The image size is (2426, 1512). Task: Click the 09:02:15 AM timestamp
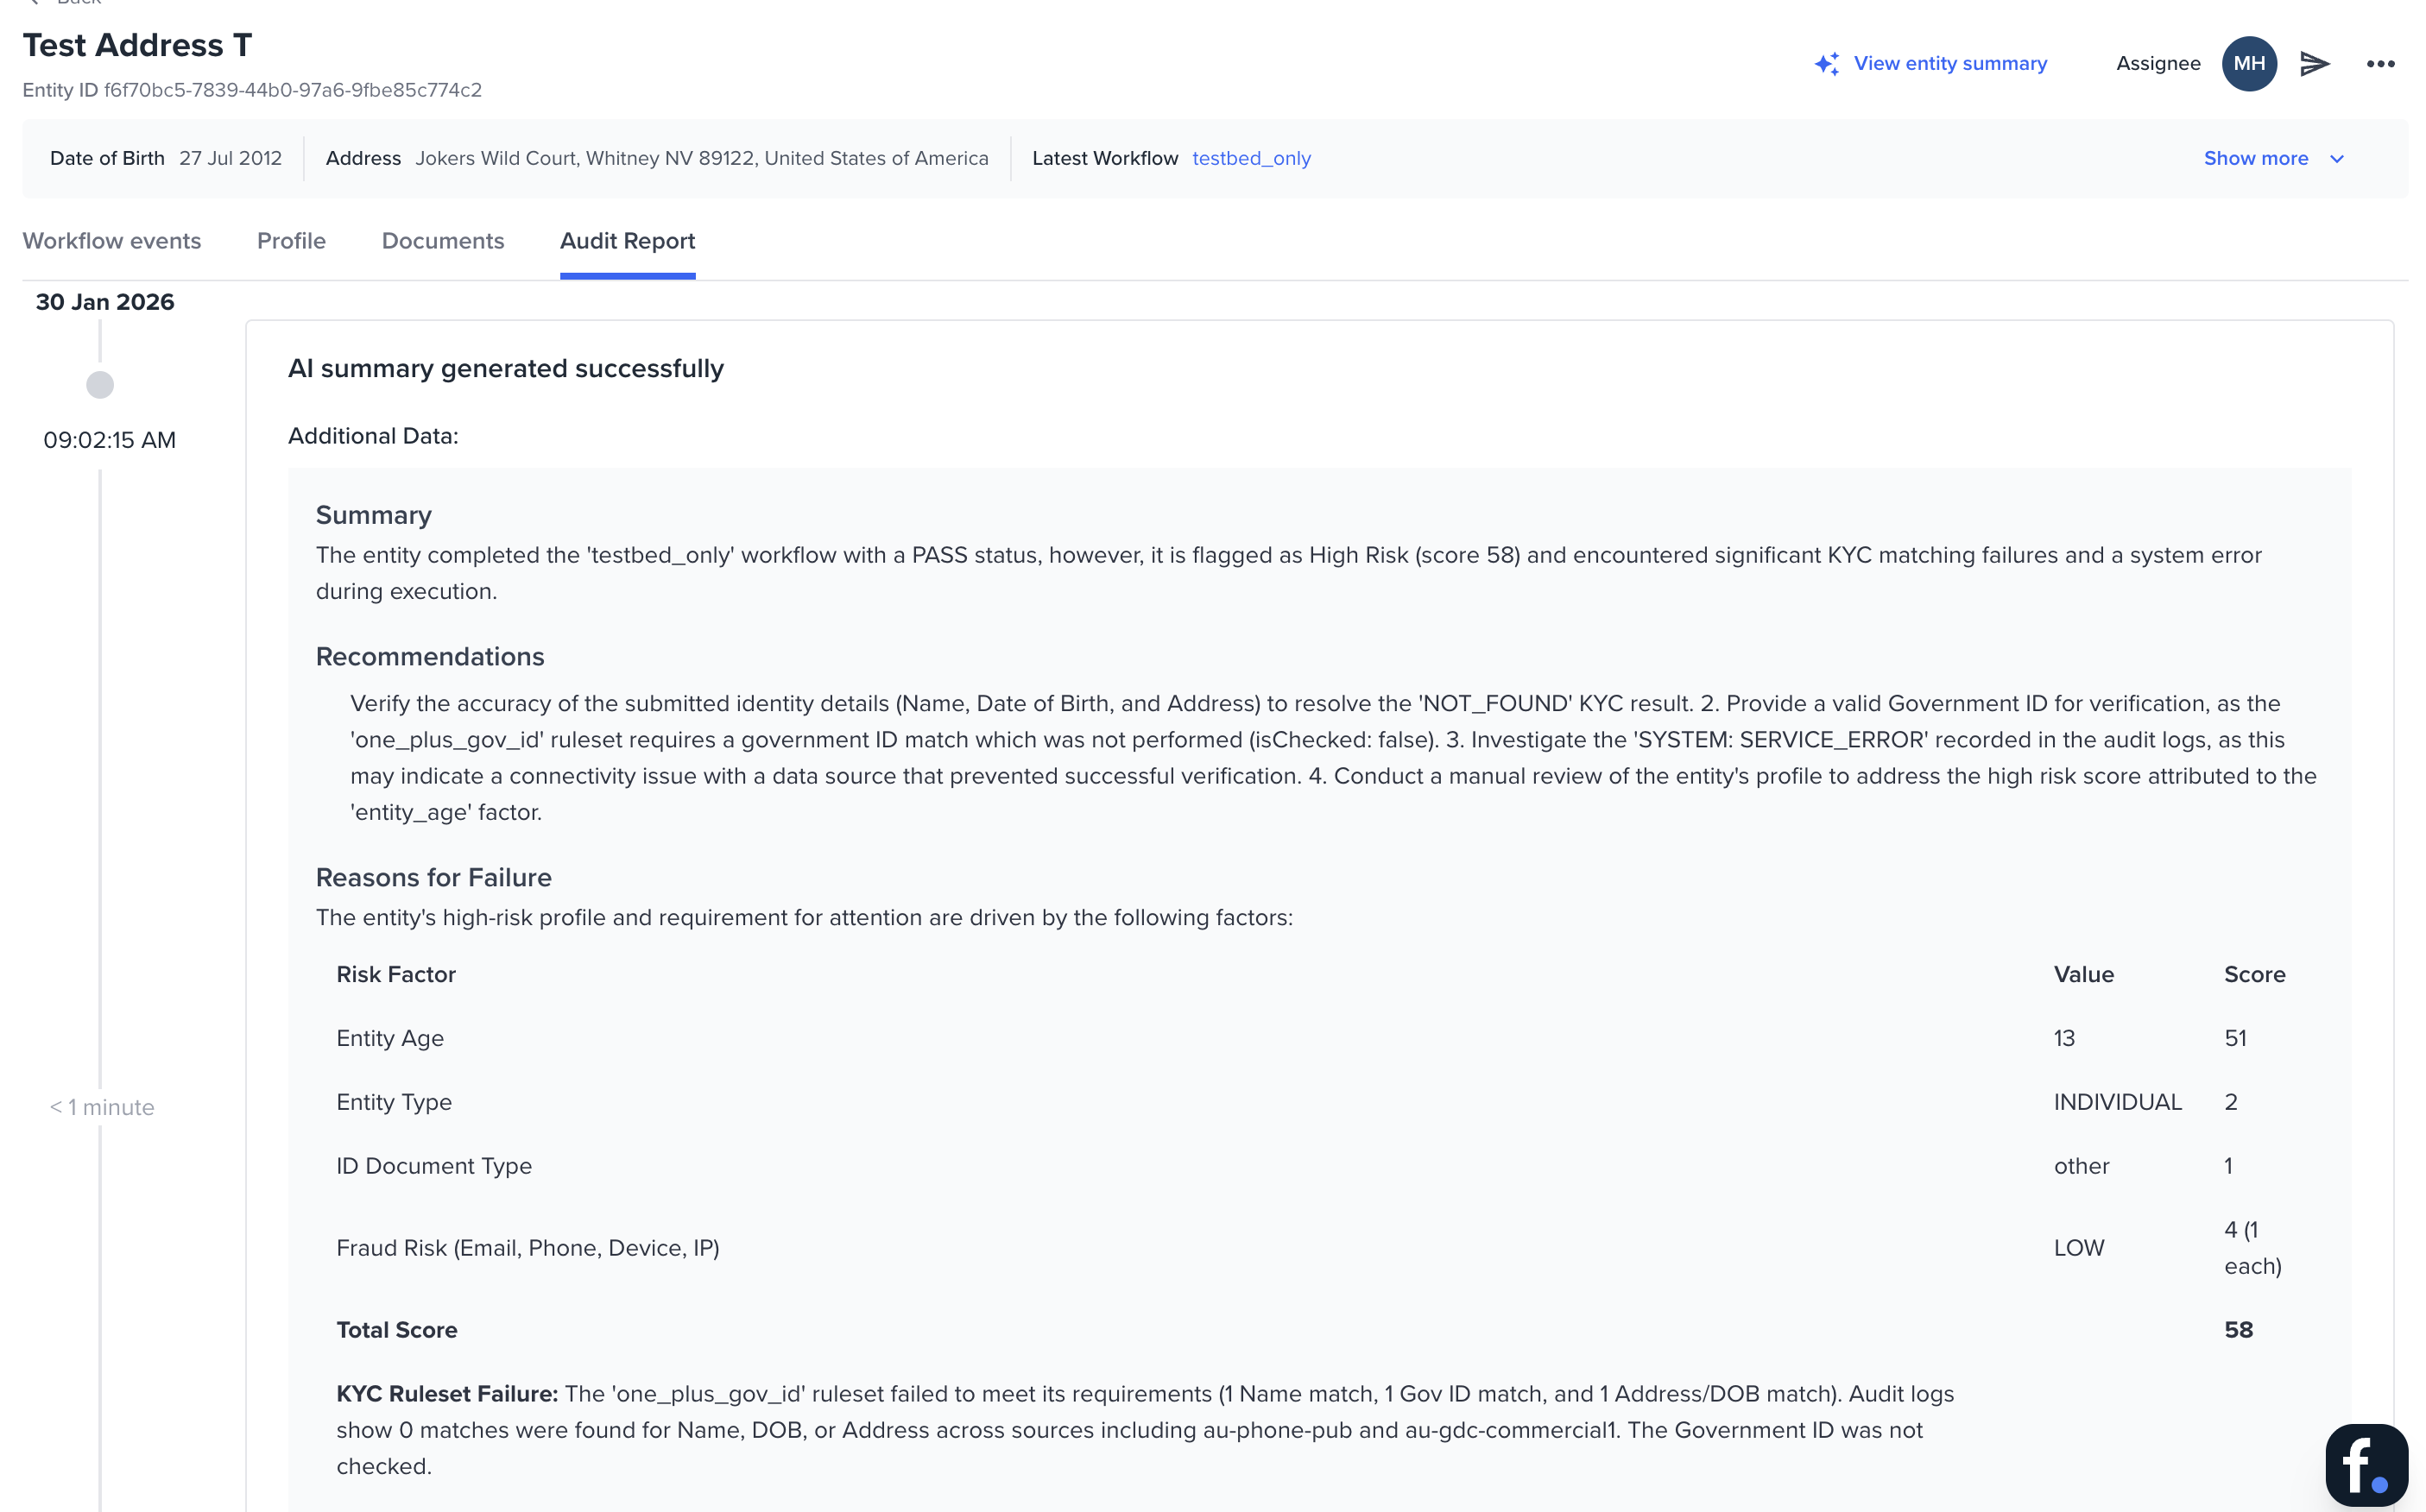point(108,439)
